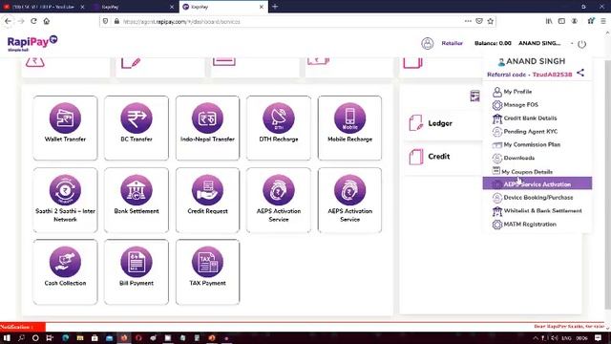
Task: Open the BC Transfer service
Action: pos(137,128)
